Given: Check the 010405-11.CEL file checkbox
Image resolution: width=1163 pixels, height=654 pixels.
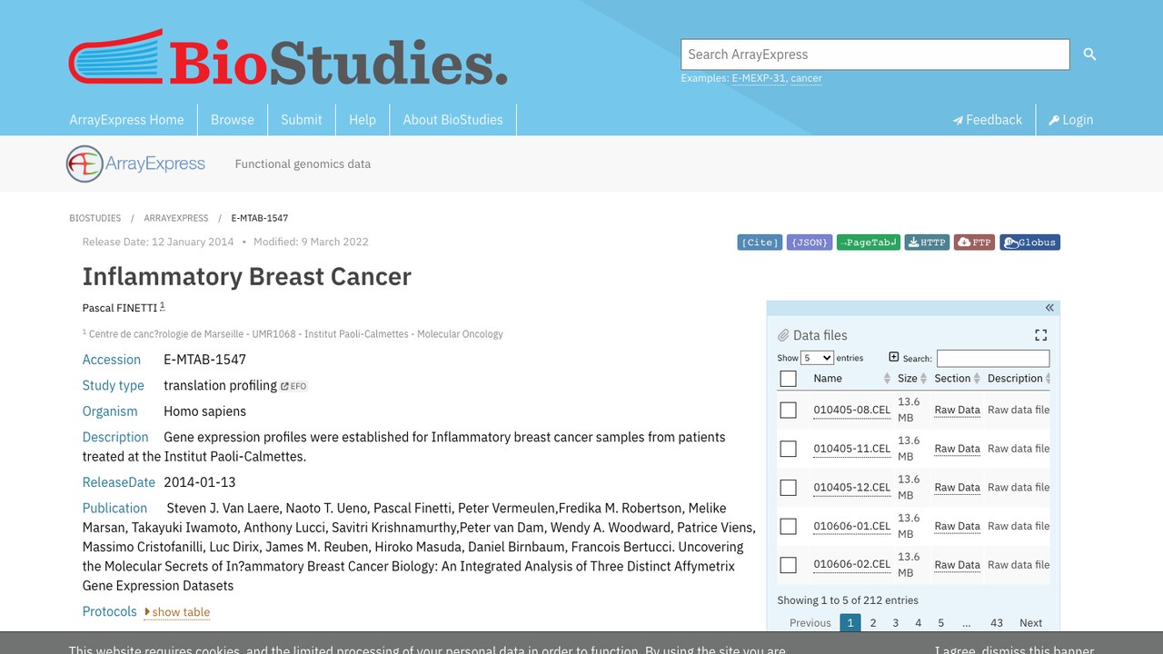Looking at the screenshot, I should [788, 449].
